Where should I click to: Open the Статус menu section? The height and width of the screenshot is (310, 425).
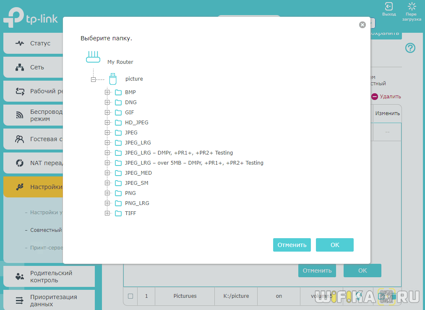(x=40, y=43)
